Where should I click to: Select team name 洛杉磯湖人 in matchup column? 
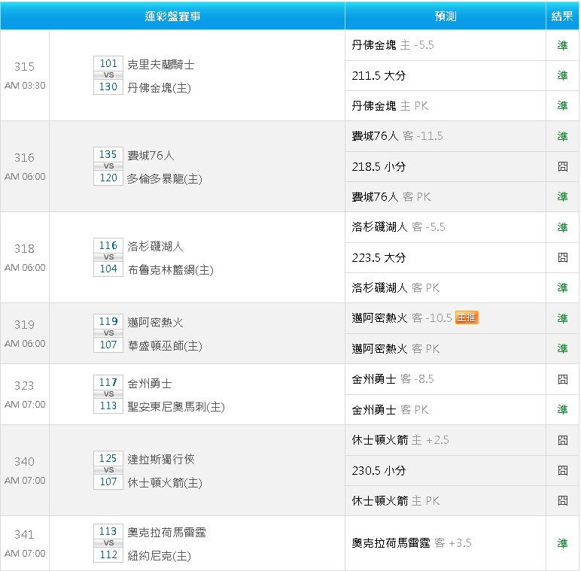(155, 247)
